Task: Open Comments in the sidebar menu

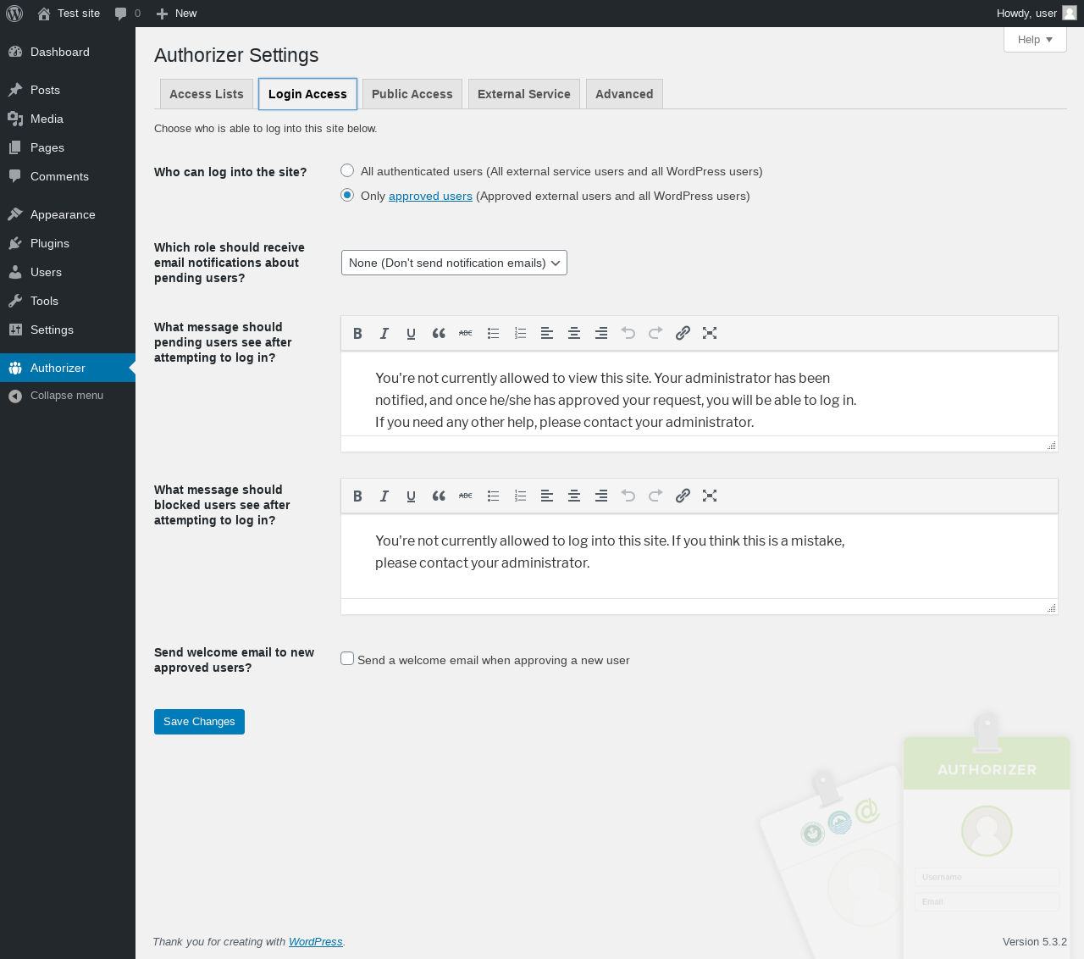Action: pos(68,176)
